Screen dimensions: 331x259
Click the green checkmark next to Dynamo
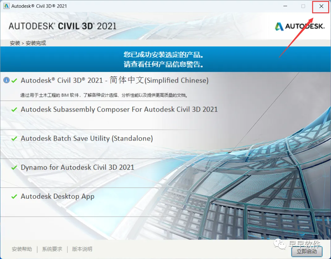click(x=14, y=168)
